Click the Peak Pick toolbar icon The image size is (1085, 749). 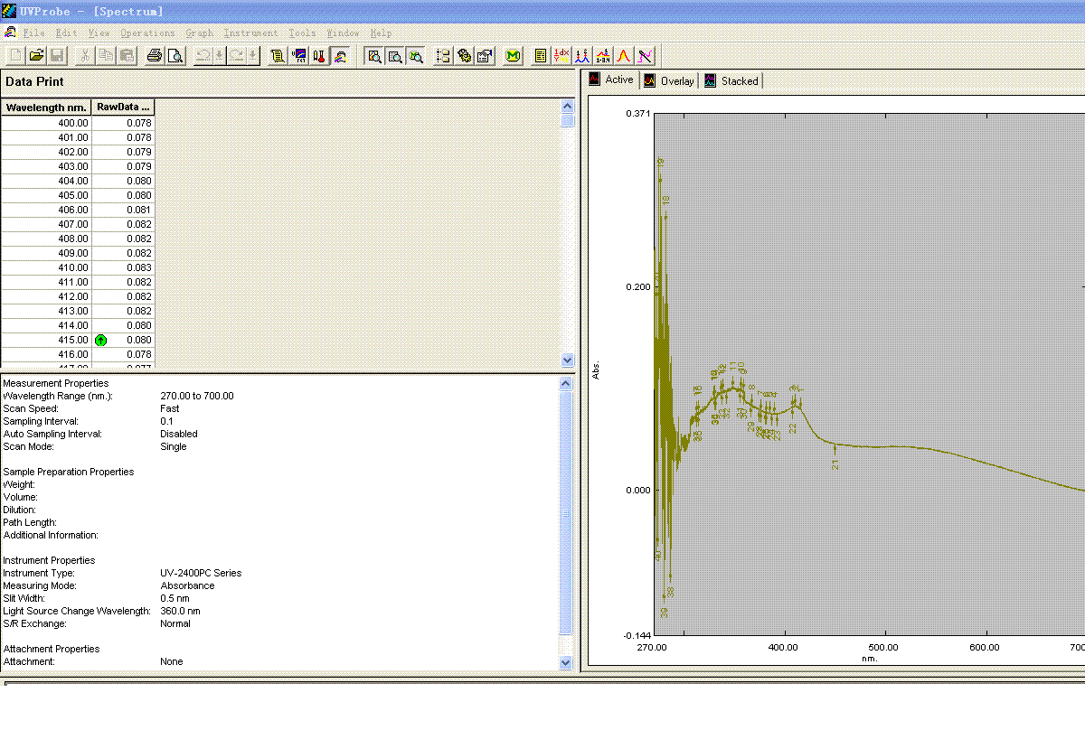583,56
